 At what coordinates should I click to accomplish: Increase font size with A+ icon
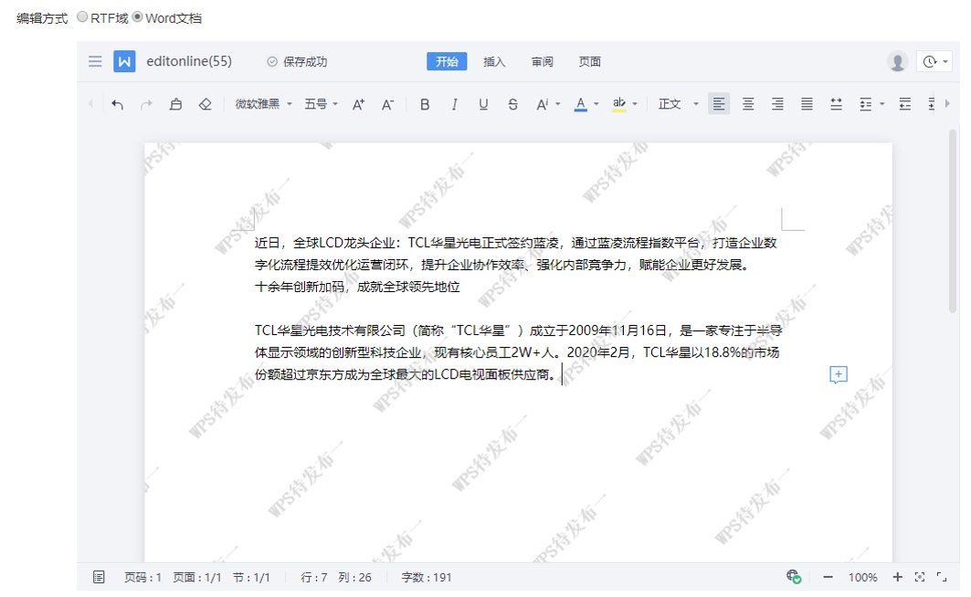[x=359, y=105]
